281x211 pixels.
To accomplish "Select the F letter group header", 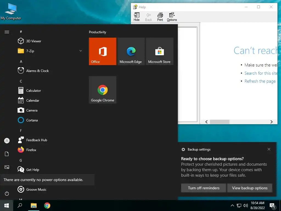I will [21, 131].
